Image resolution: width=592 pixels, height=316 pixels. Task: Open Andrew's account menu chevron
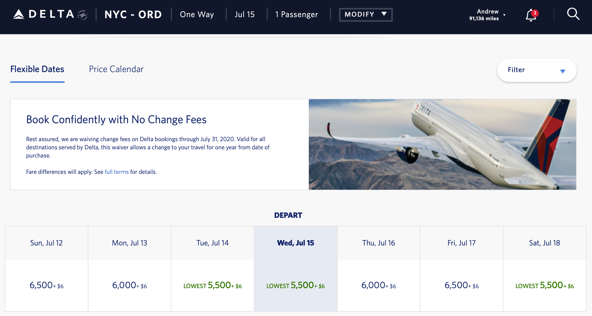point(505,15)
